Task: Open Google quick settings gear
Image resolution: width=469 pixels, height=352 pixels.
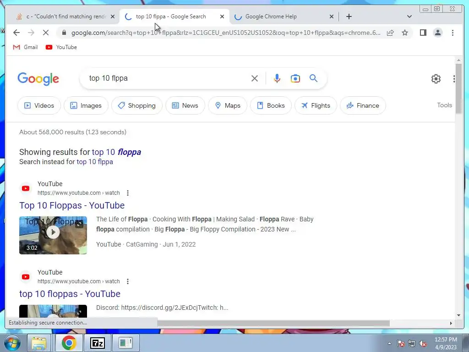Action: tap(436, 79)
